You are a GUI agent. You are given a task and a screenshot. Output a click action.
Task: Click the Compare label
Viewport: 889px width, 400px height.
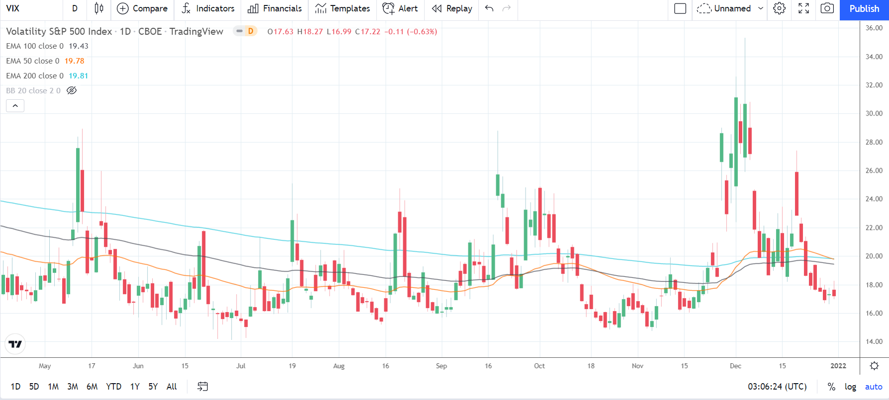coord(150,8)
